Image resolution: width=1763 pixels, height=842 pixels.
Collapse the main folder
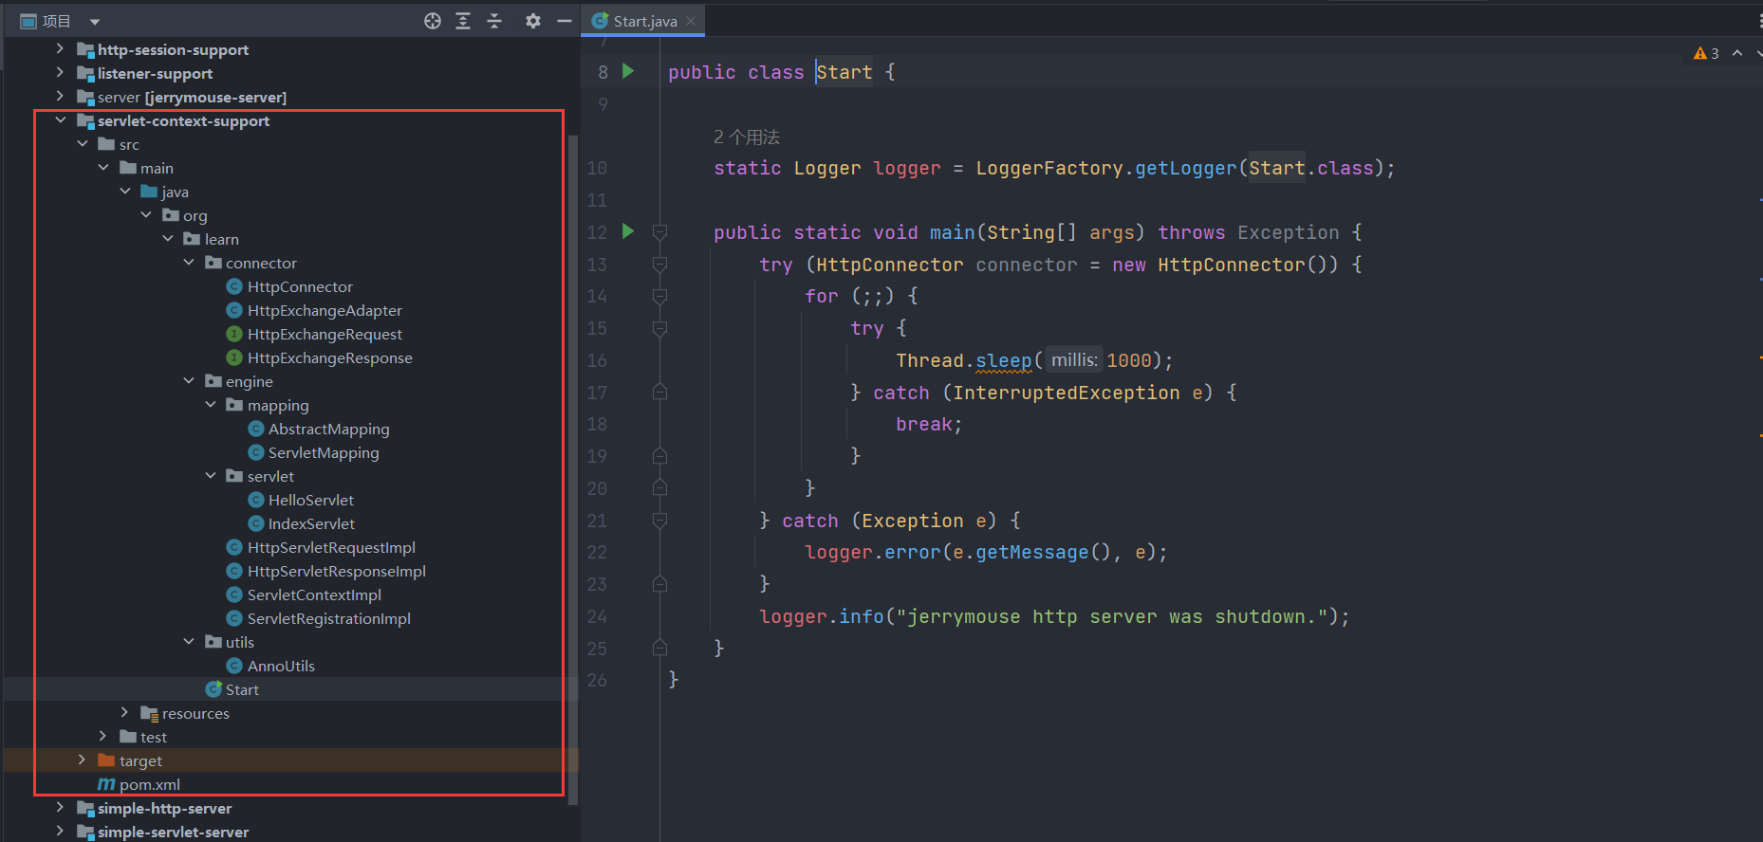pyautogui.click(x=103, y=168)
